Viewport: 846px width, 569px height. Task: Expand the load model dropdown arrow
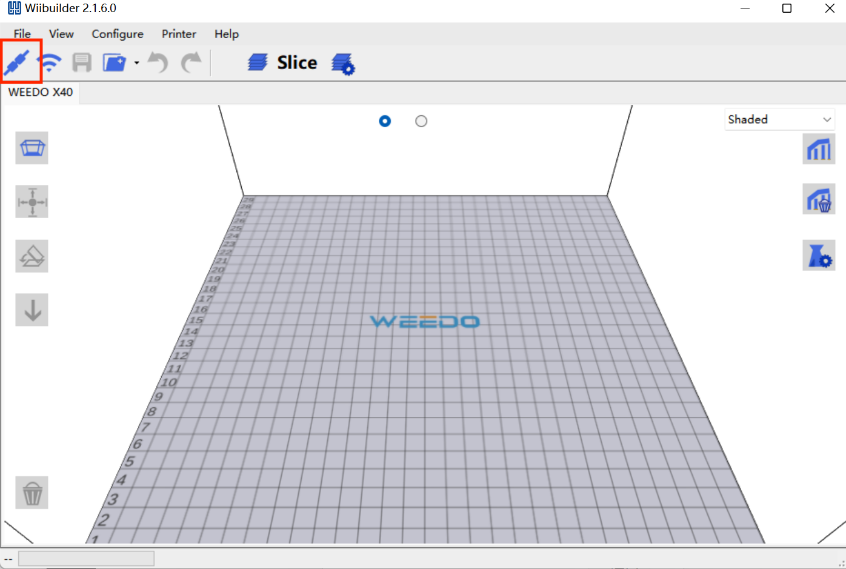[137, 63]
